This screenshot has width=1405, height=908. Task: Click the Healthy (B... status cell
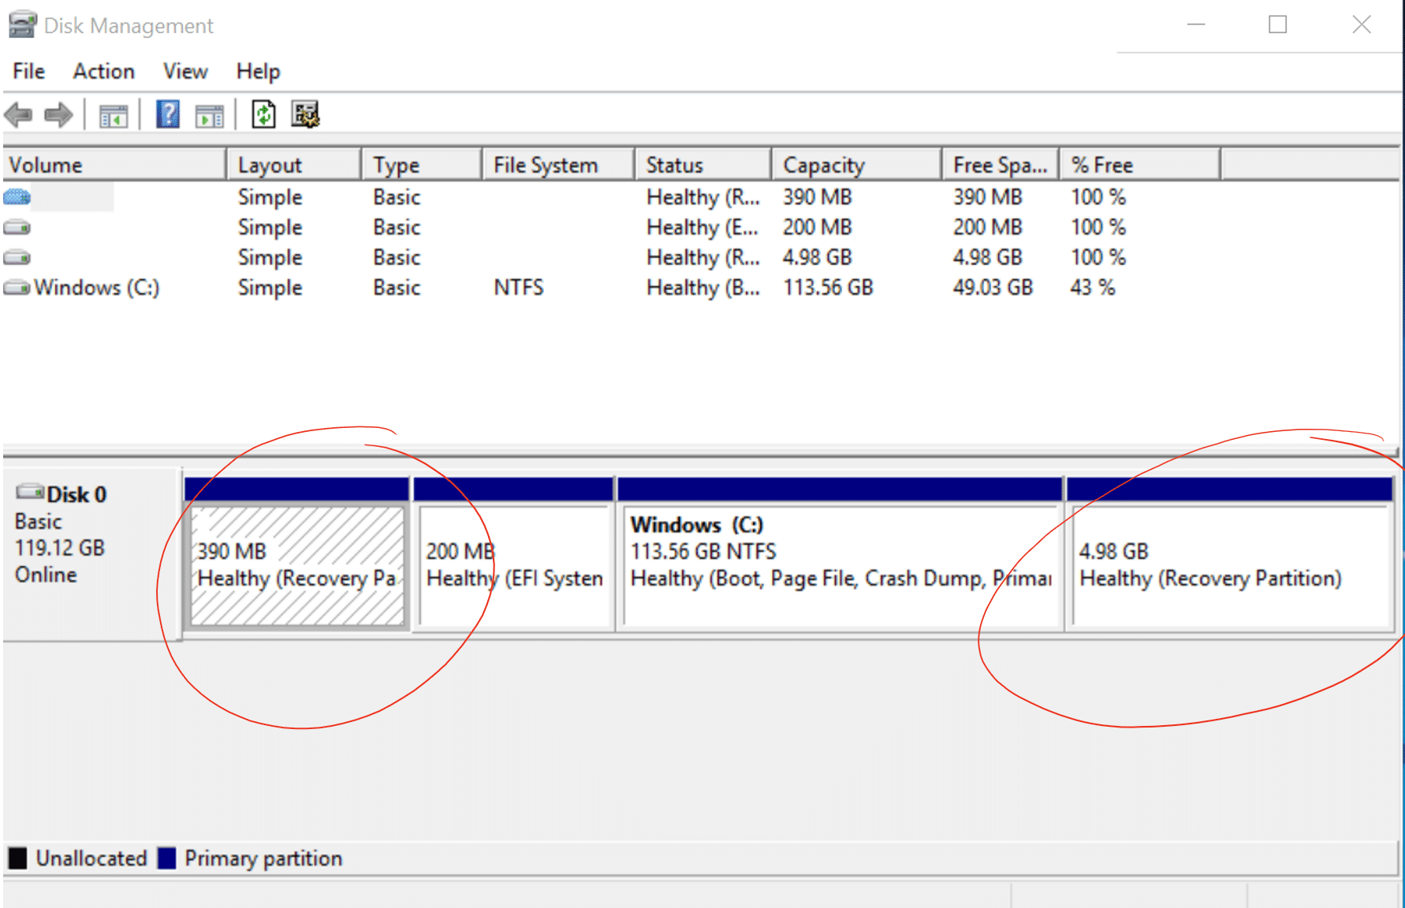point(702,288)
